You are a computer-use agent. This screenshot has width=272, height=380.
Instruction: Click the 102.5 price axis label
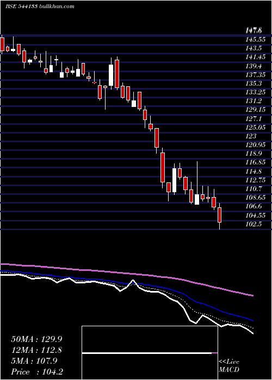coord(254,224)
